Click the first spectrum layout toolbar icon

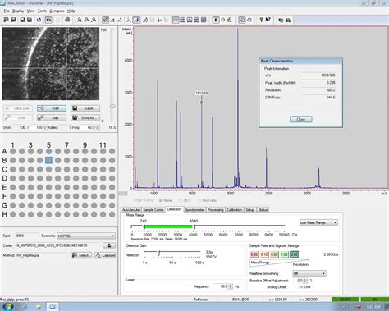tap(176, 20)
